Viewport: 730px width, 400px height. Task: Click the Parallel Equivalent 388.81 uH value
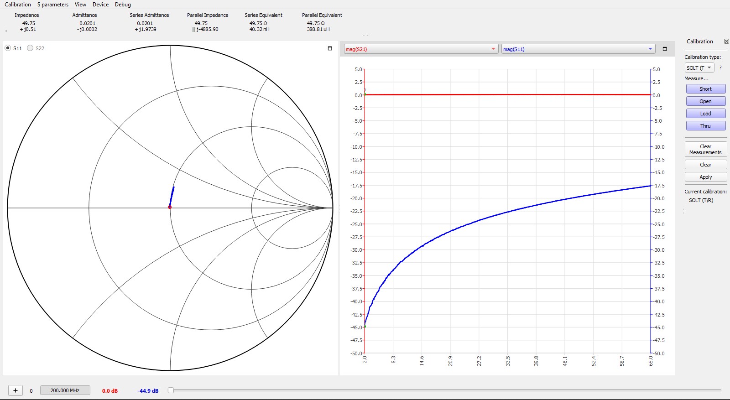tap(318, 29)
